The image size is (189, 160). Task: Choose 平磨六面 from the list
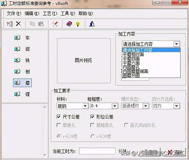[x=151, y=63]
